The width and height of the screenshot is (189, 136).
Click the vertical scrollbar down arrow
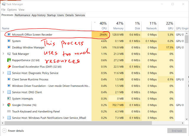tap(187, 119)
